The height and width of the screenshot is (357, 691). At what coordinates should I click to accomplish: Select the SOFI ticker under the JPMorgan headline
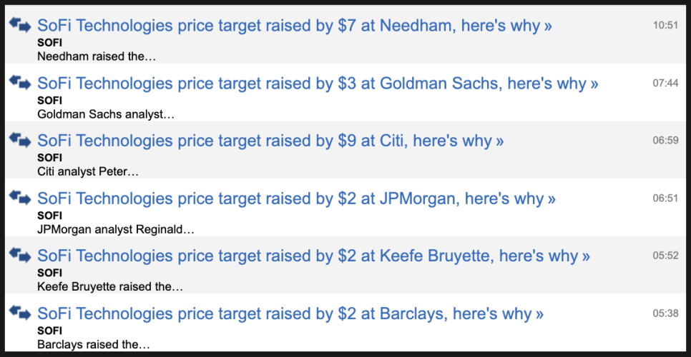point(49,216)
